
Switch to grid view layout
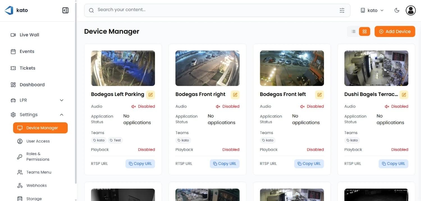[365, 32]
